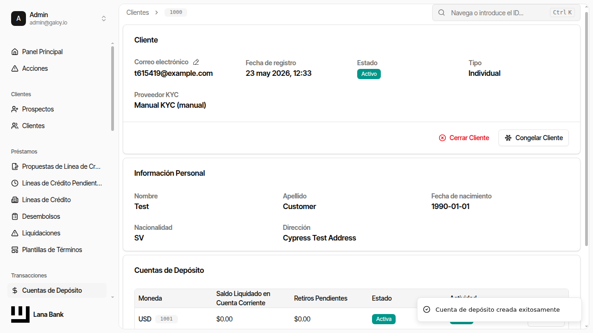The width and height of the screenshot is (593, 333).
Task: Click the Liquidaciones triangle icon
Action: point(15,233)
